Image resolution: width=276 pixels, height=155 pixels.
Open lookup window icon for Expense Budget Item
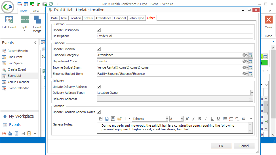(x=250, y=74)
